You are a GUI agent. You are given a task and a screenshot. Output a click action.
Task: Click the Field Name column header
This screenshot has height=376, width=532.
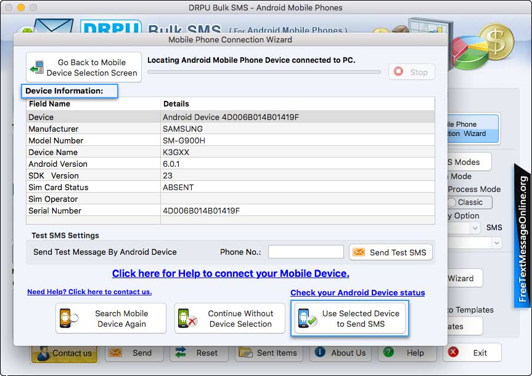[x=93, y=103]
